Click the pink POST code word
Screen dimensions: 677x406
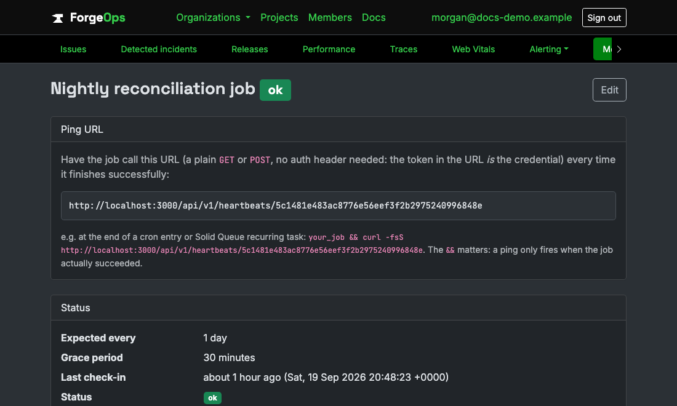(x=260, y=160)
